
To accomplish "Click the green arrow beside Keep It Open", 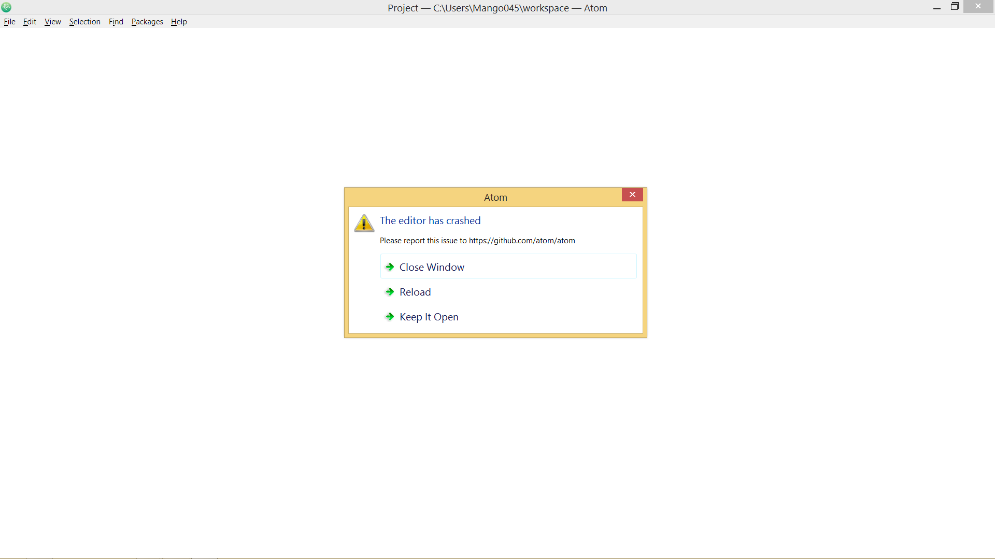I will [x=389, y=316].
